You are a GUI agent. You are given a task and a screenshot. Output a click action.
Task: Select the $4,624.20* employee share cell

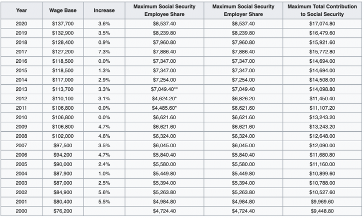click(x=165, y=98)
